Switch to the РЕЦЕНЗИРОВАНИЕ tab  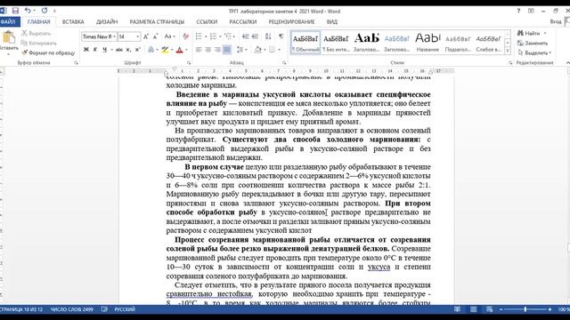tap(291, 21)
